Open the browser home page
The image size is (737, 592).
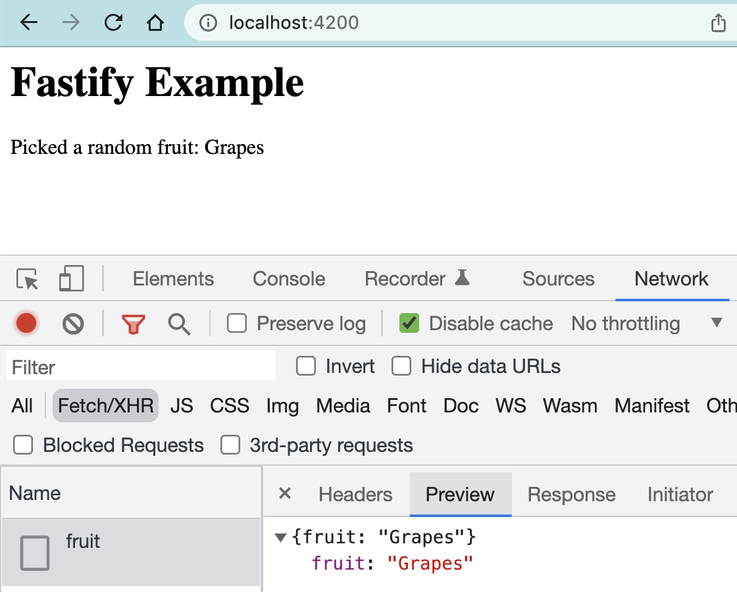pyautogui.click(x=155, y=22)
